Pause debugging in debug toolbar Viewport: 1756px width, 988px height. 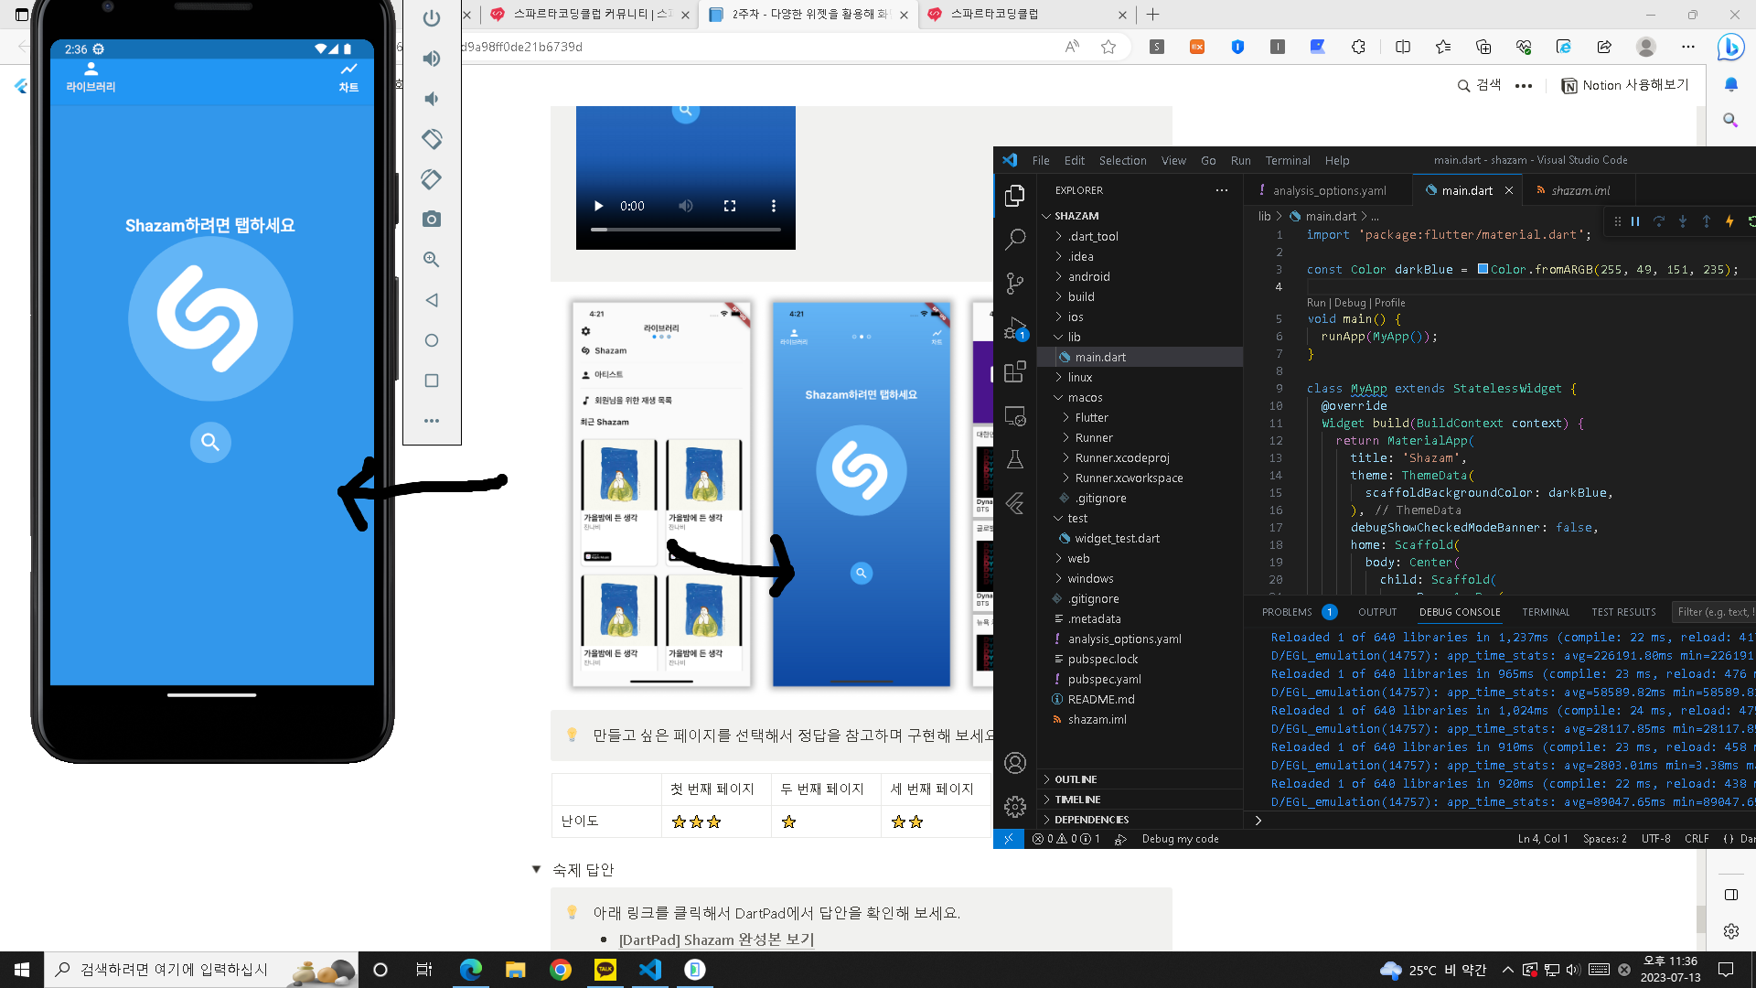pos(1635,221)
